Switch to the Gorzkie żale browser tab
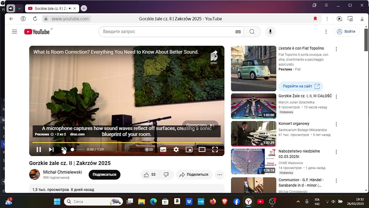 (x=50, y=8)
